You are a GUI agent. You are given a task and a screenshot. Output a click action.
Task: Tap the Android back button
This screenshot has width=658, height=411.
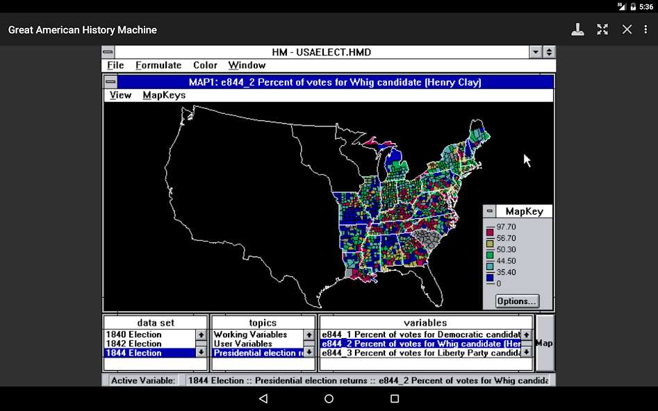[x=263, y=399]
